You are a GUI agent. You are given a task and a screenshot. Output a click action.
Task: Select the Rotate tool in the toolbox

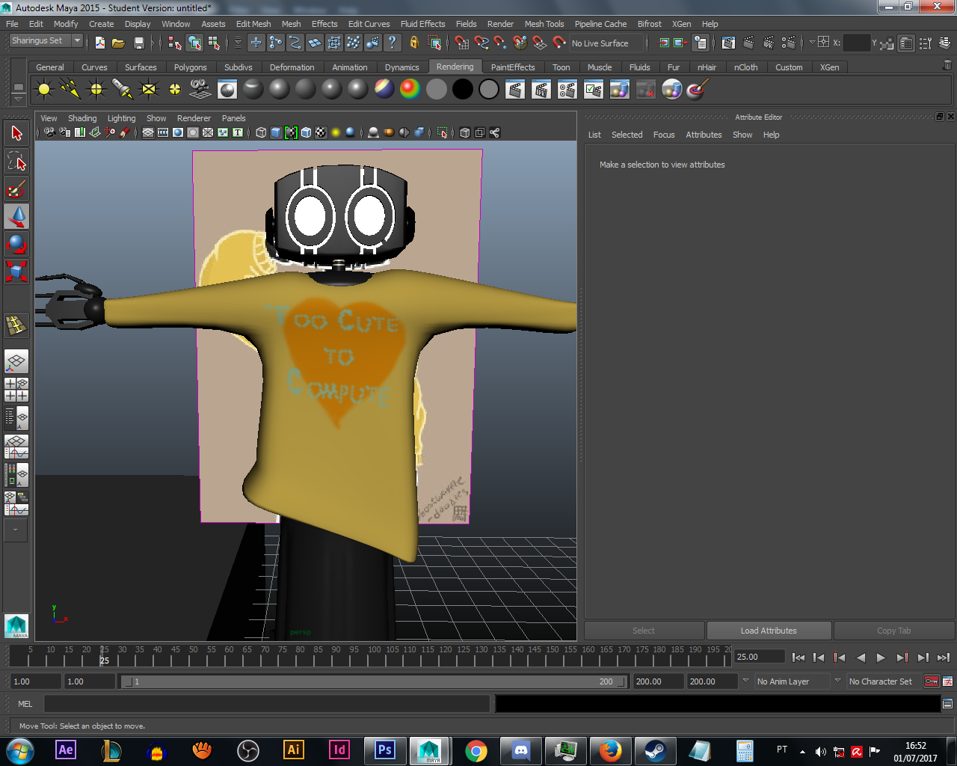17,244
